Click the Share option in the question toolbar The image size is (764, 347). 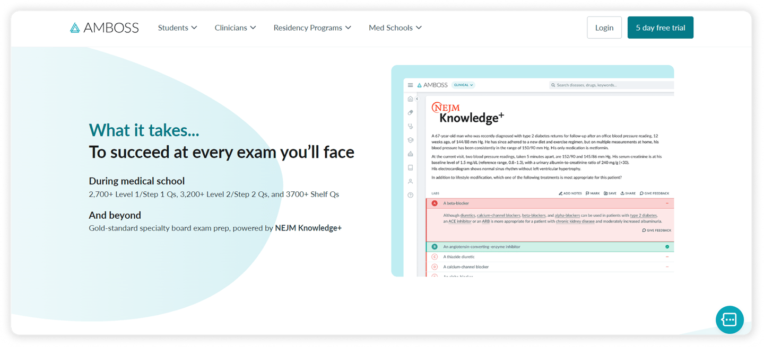point(628,193)
